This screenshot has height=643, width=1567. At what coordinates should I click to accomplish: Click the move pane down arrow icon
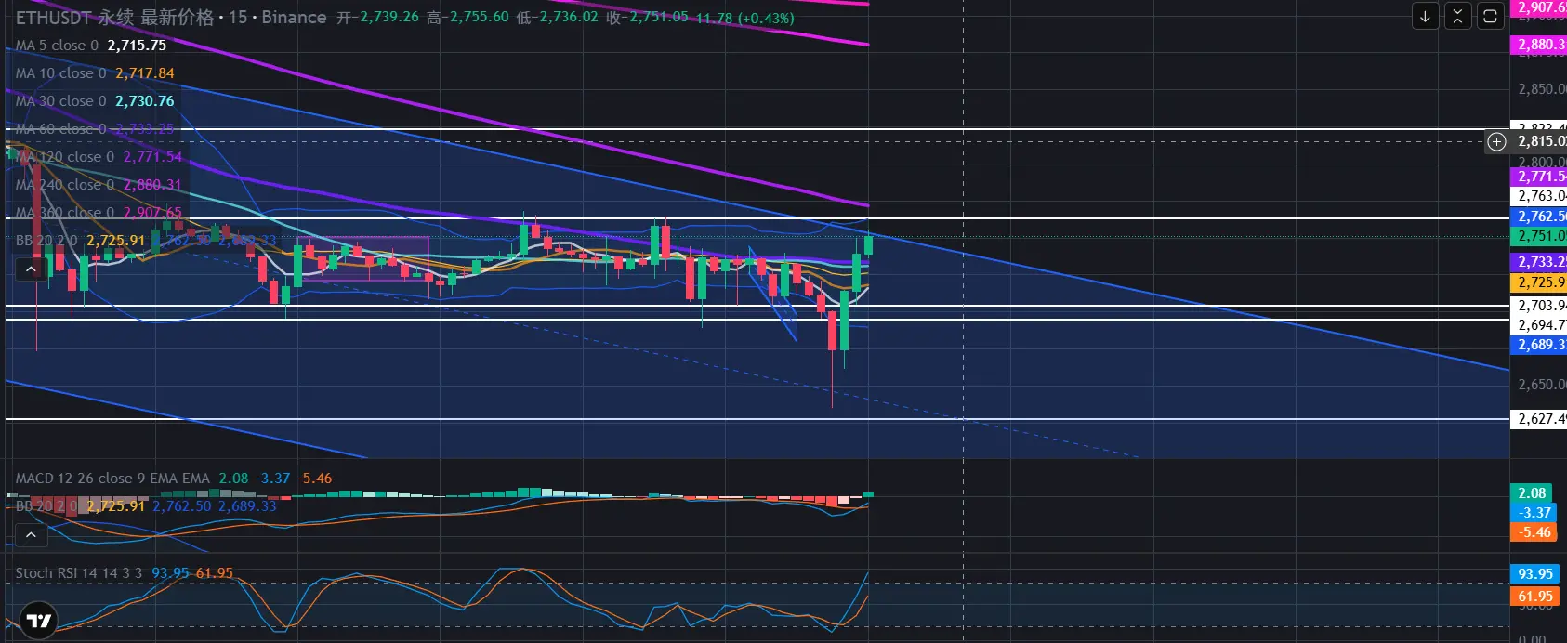point(1425,17)
